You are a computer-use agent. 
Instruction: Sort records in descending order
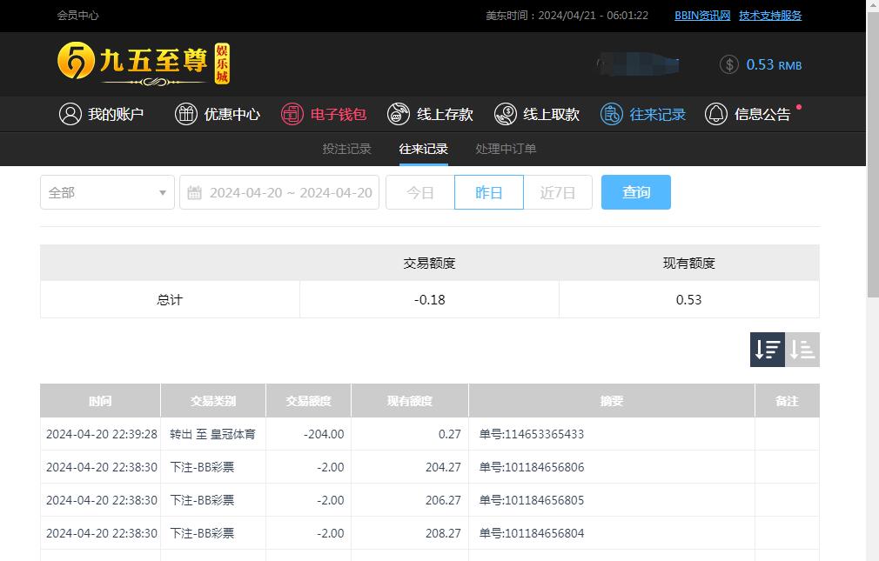[x=768, y=349]
